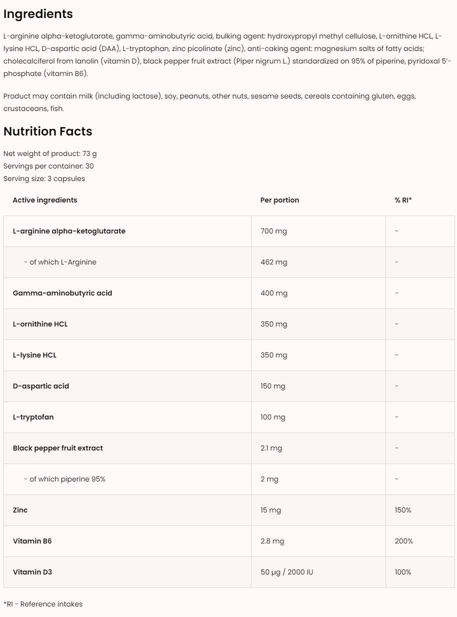Click the 'Serving size: 3 capsules' line

(44, 178)
